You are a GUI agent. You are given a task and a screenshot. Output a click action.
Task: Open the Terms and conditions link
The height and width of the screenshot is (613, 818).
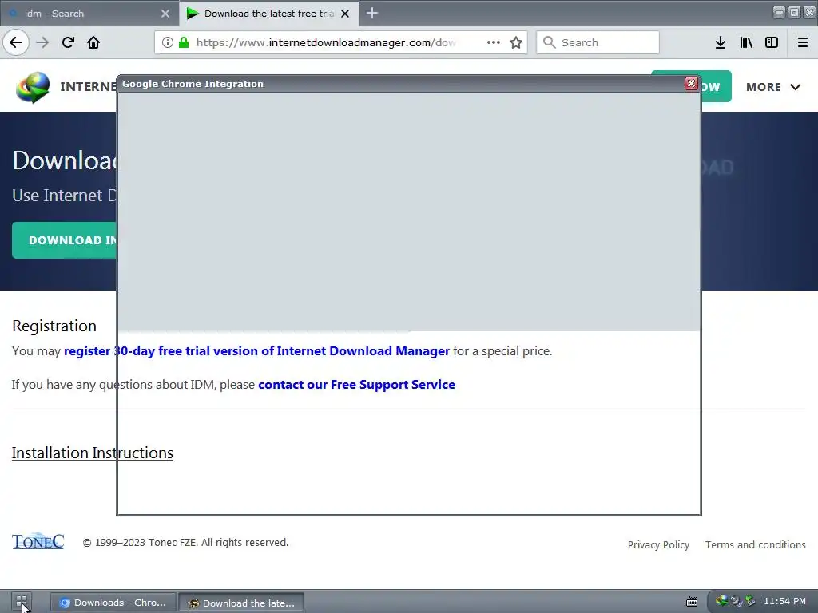(756, 544)
